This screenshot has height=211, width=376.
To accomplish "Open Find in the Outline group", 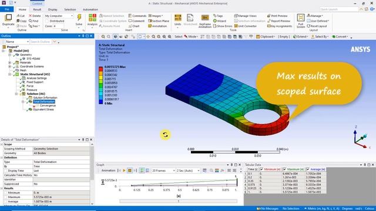I will pos(33,21).
